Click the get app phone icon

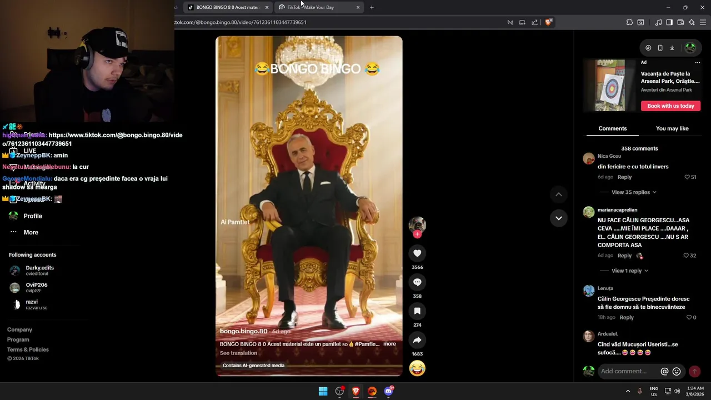[660, 48]
